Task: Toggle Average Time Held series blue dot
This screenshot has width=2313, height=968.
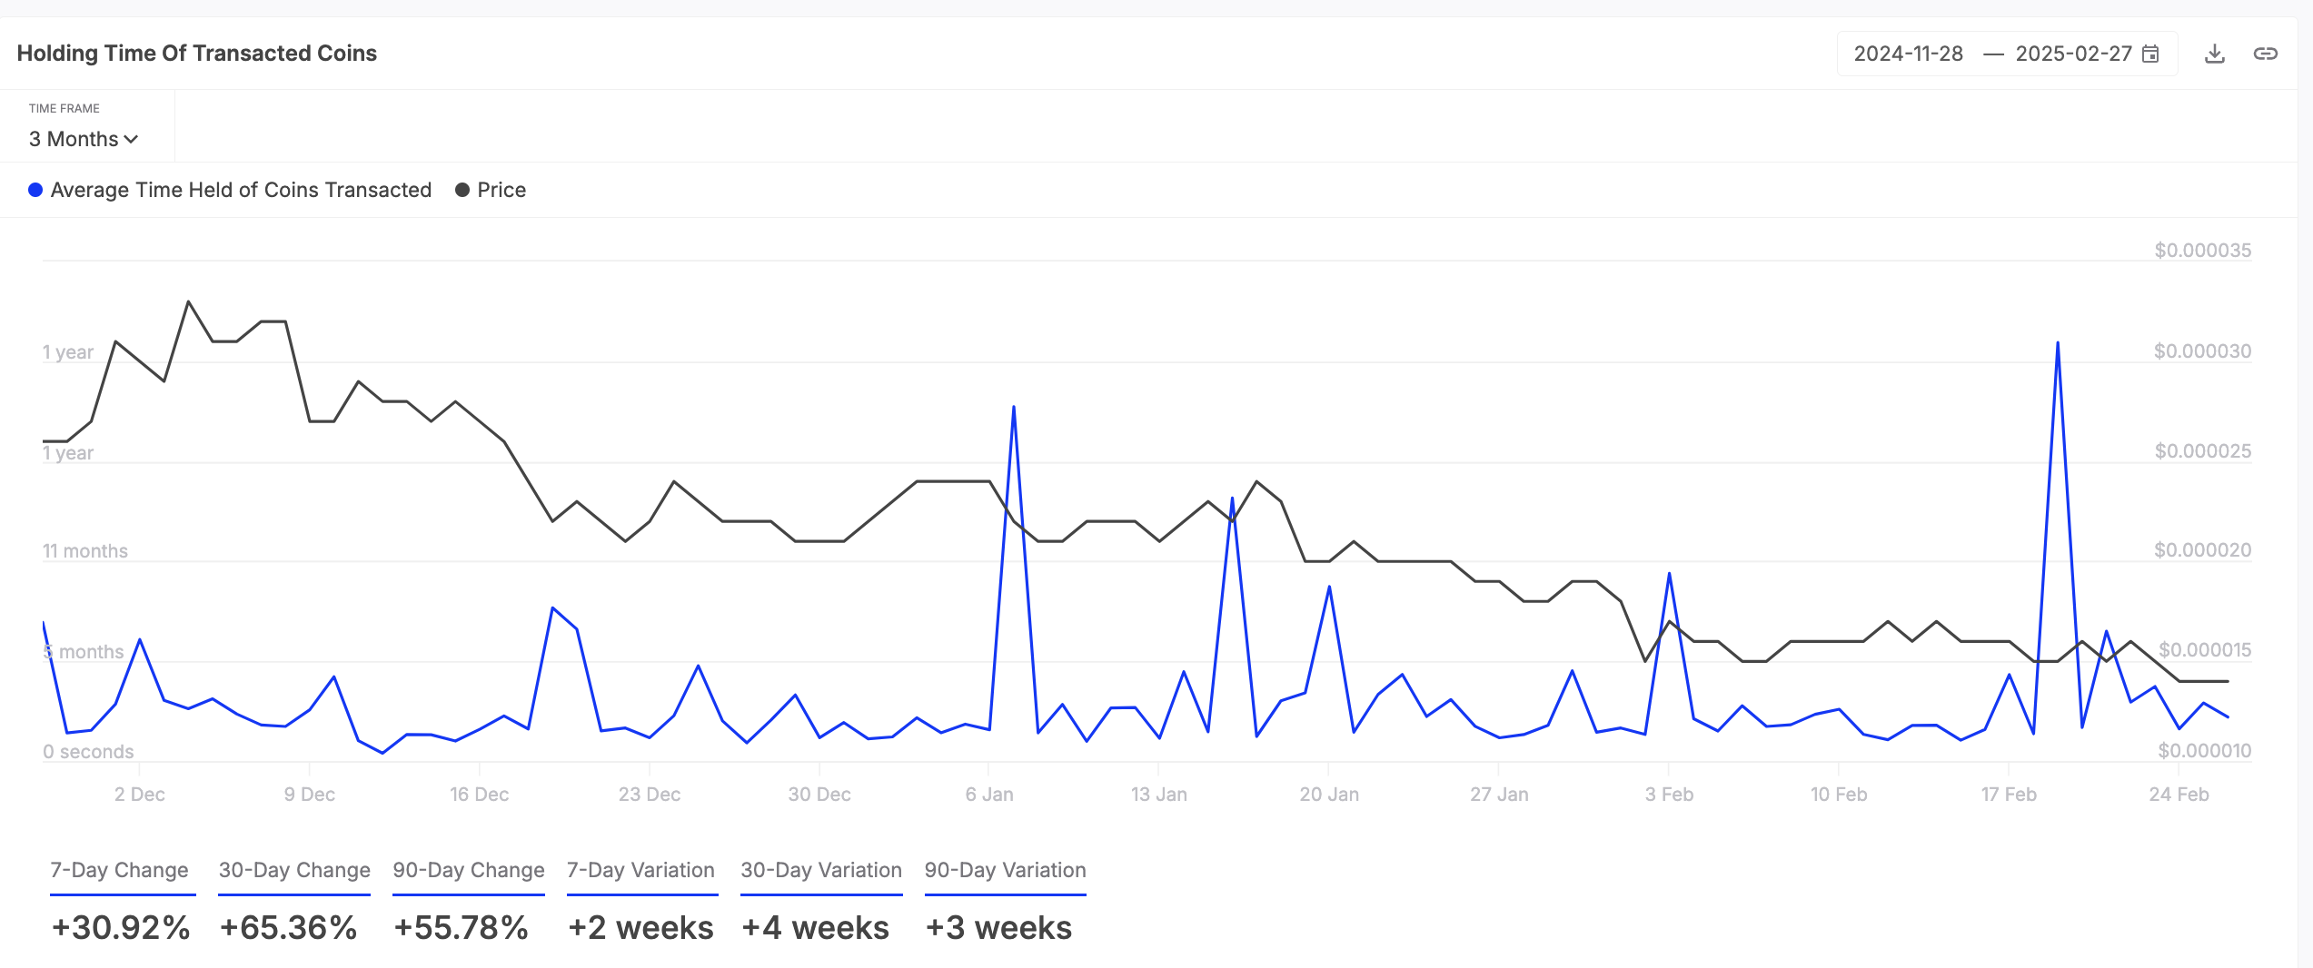Action: pos(35,190)
